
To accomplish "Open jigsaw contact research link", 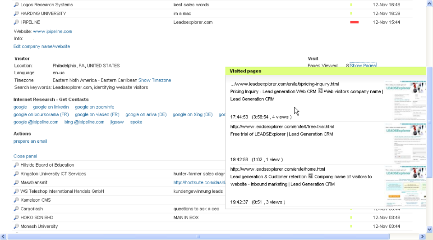I will [x=117, y=122].
